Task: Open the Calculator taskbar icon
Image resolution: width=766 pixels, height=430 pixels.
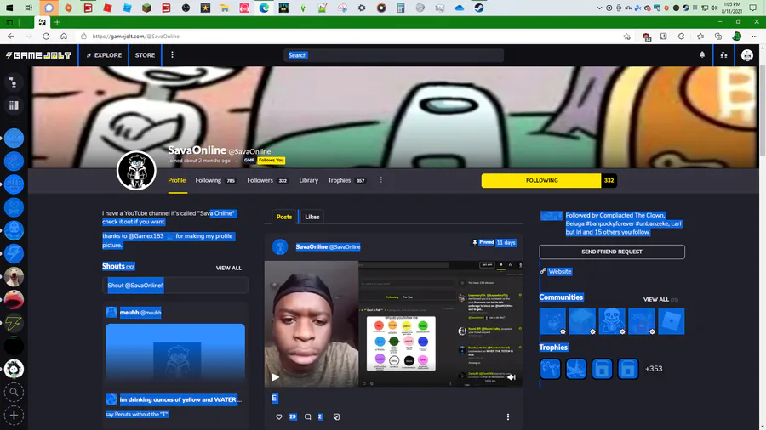Action: click(401, 8)
